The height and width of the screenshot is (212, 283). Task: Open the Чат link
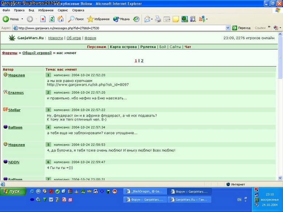[x=188, y=47]
